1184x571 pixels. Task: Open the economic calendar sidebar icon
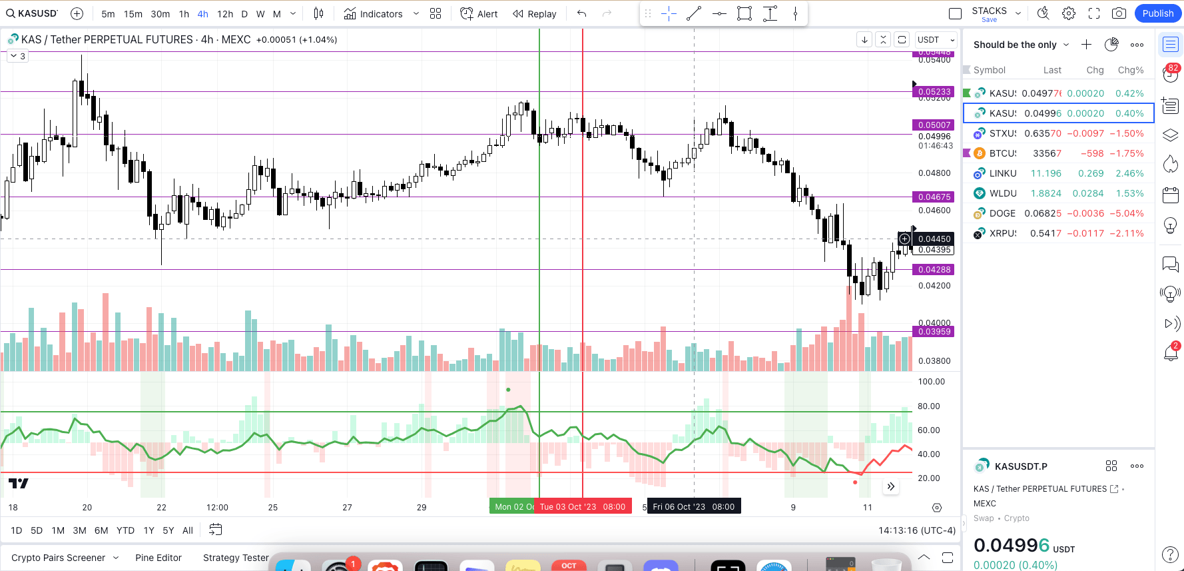coord(1171,195)
